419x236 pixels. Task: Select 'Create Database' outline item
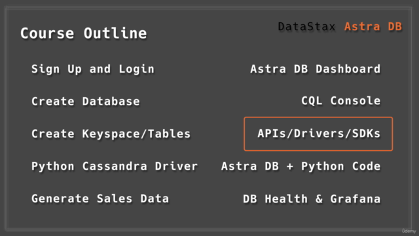pyautogui.click(x=86, y=102)
